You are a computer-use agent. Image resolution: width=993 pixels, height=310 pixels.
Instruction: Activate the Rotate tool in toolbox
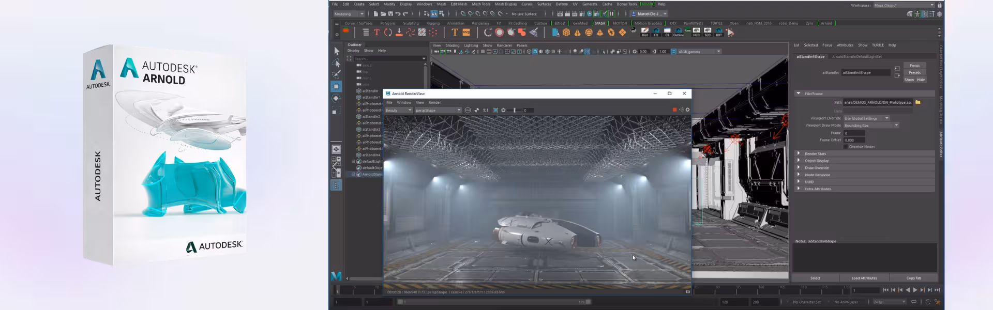(336, 98)
